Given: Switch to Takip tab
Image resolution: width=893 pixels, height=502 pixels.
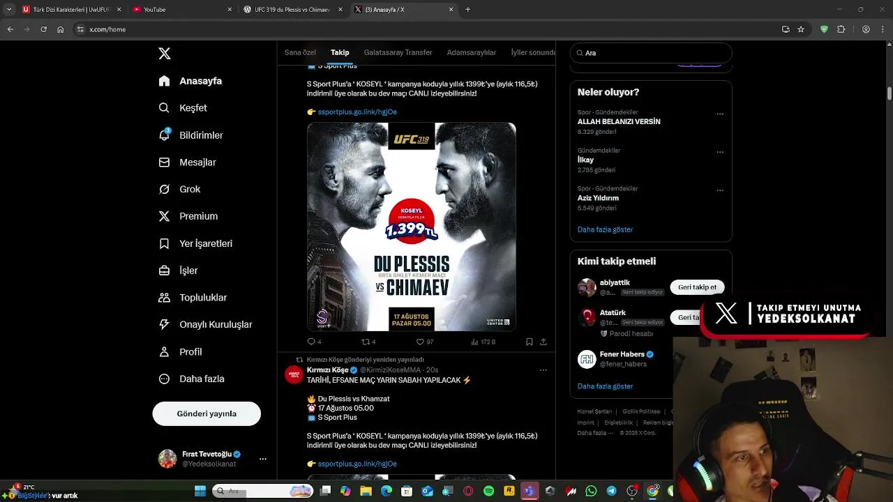Looking at the screenshot, I should tap(340, 52).
